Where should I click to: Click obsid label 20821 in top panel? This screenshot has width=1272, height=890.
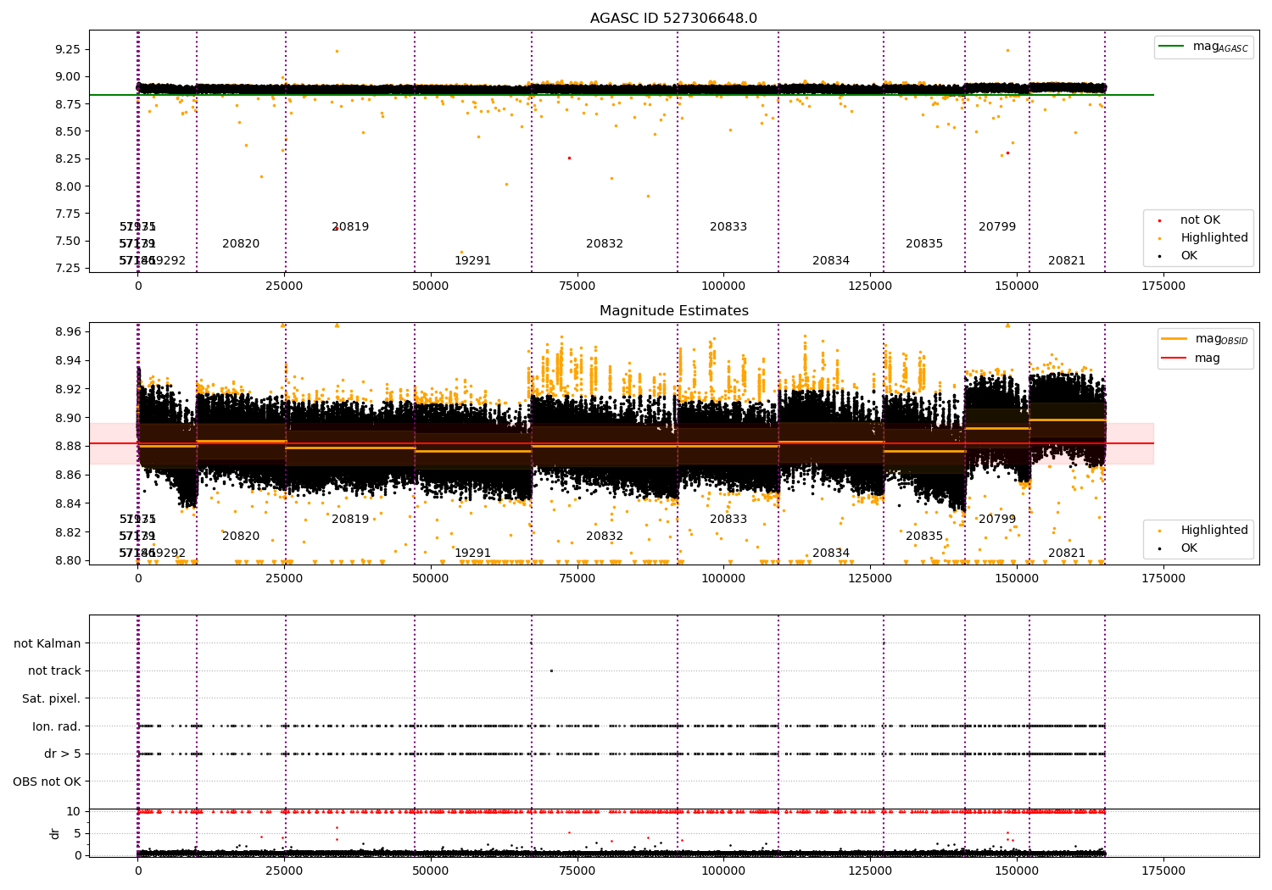click(1067, 261)
